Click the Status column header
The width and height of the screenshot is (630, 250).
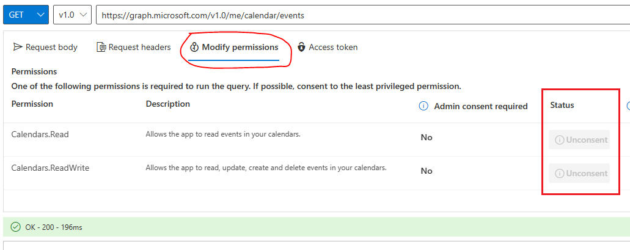tap(562, 105)
